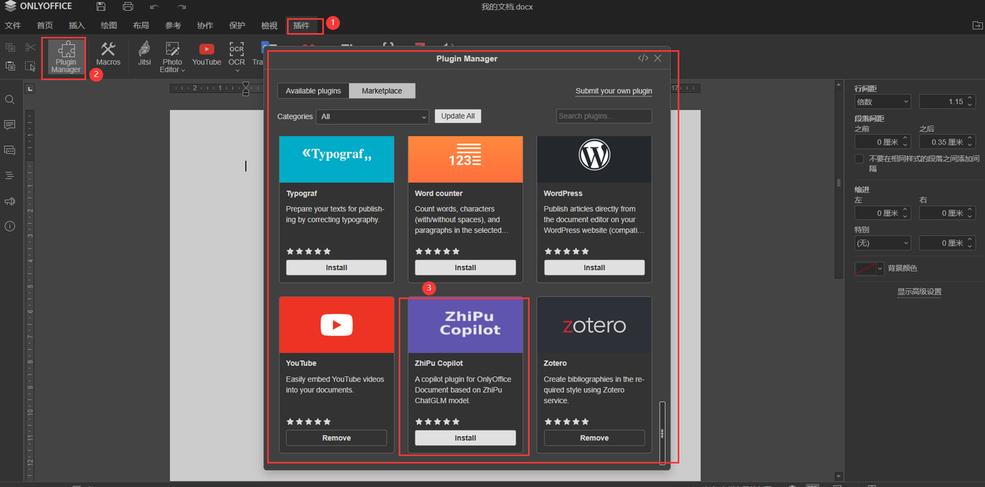This screenshot has height=487, width=985.
Task: Open the Submit your own plugin link
Action: (x=613, y=91)
